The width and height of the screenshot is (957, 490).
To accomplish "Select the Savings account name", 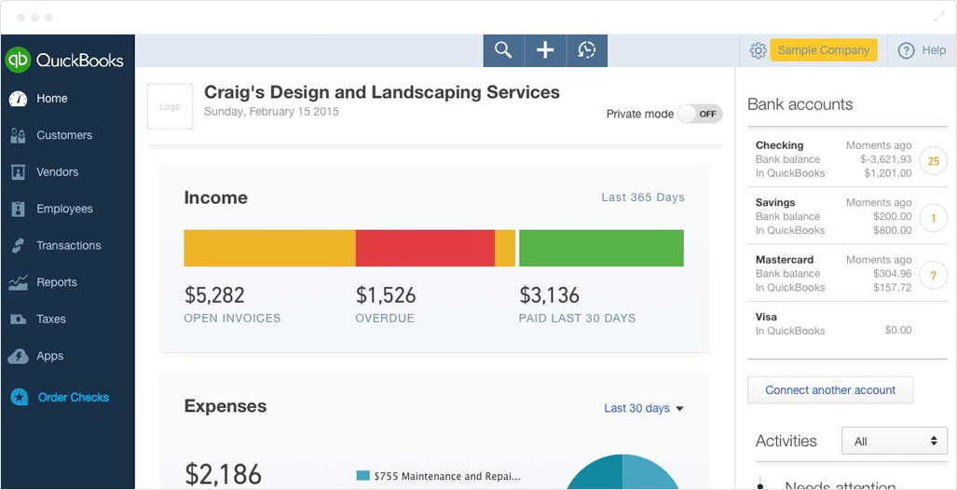I will [x=775, y=202].
